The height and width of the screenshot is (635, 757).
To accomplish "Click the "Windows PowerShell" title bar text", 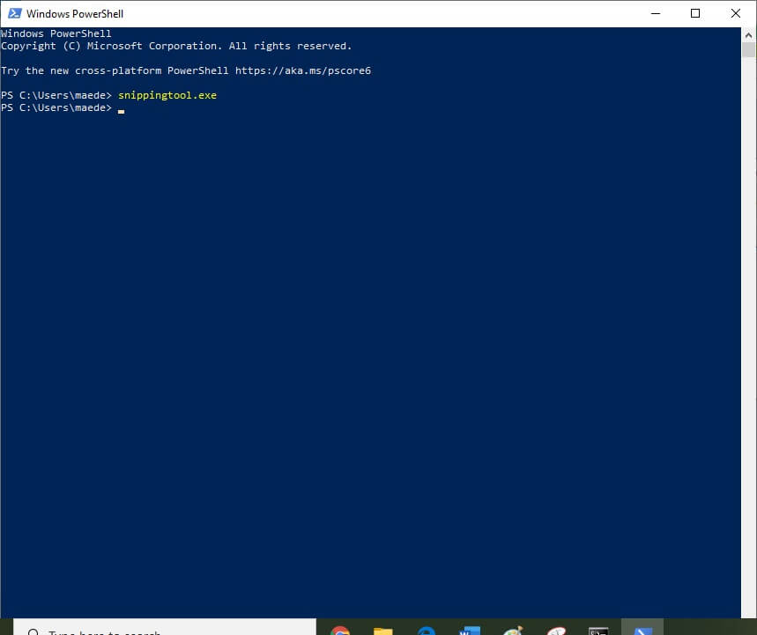I will pos(75,14).
